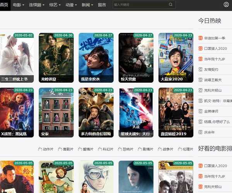Open the 留言 menu item
The width and height of the screenshot is (232, 193).
(102, 5)
